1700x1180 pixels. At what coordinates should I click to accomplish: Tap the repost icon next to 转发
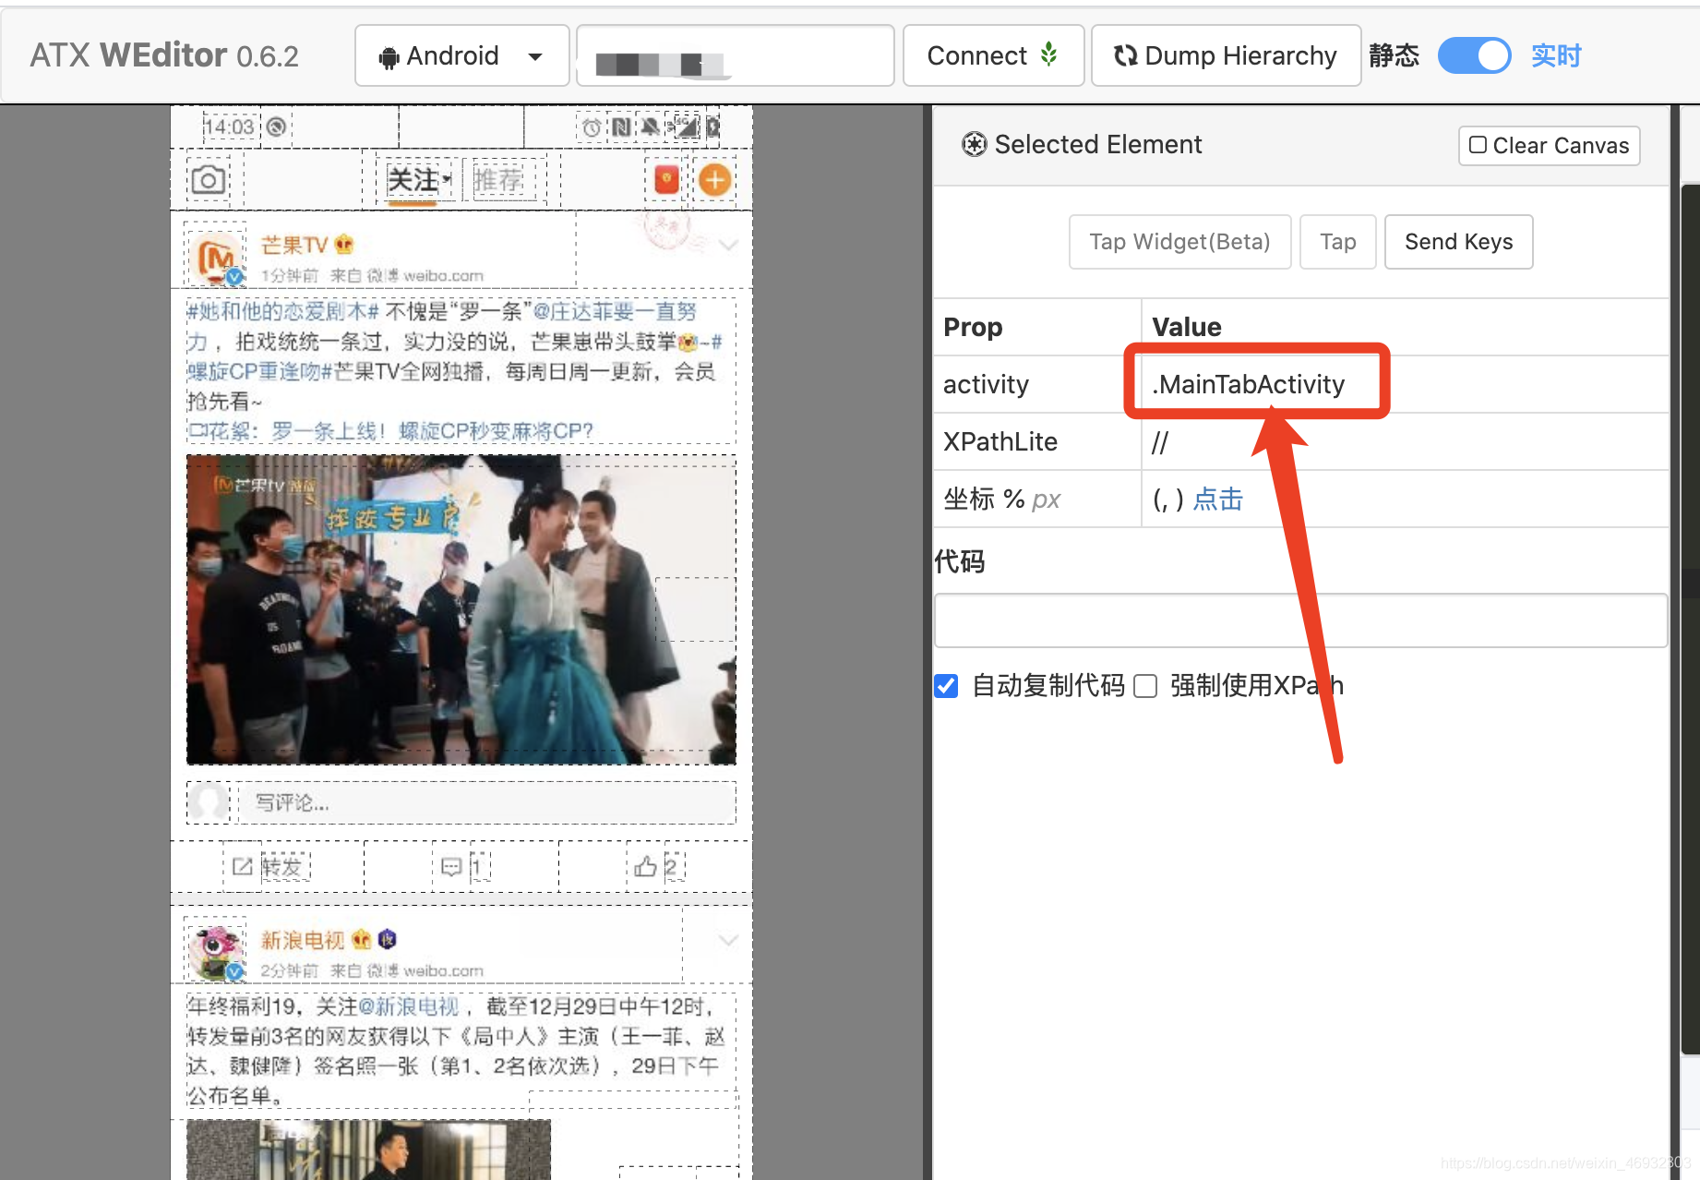(x=243, y=866)
